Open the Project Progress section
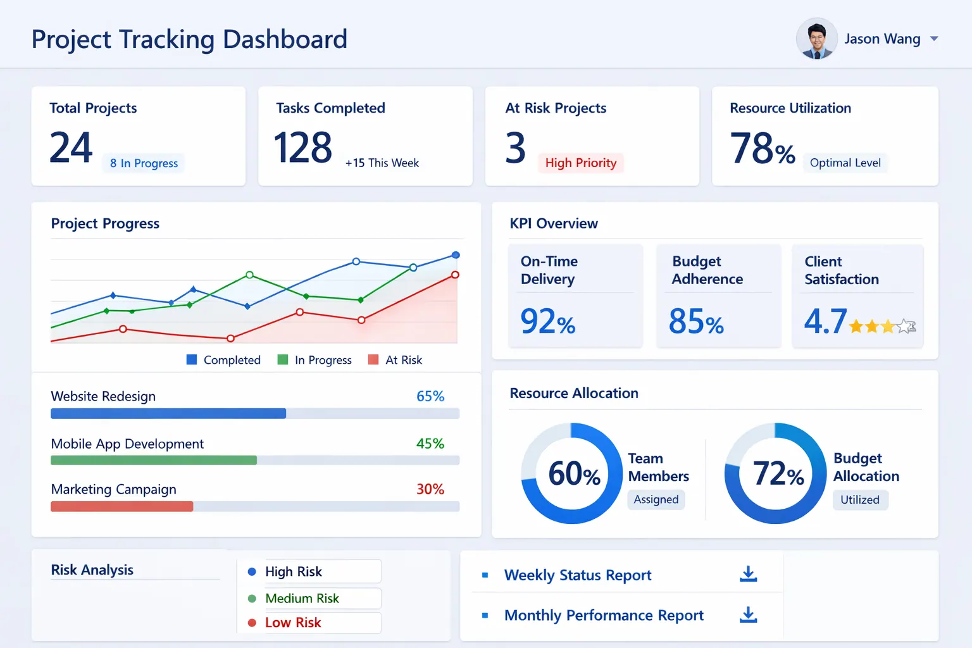The height and width of the screenshot is (648, 972). pyautogui.click(x=105, y=223)
